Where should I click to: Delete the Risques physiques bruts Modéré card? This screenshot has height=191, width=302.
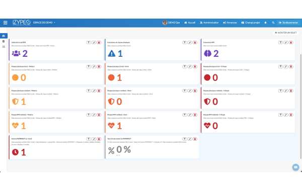pyautogui.click(x=99, y=67)
